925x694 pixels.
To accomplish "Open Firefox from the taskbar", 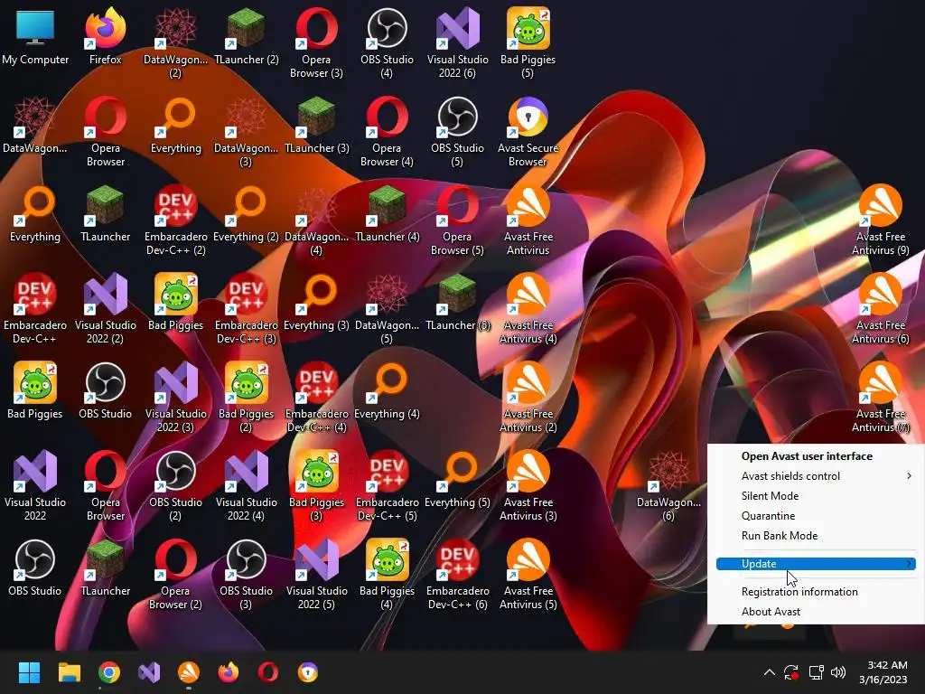I will click(229, 672).
